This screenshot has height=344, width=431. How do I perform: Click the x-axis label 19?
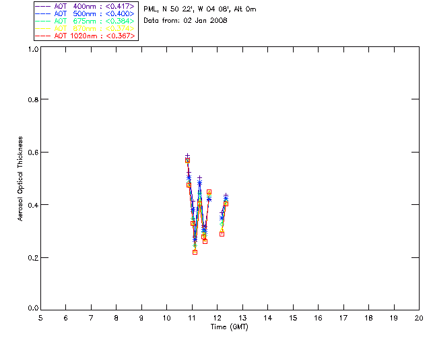pyautogui.click(x=394, y=318)
